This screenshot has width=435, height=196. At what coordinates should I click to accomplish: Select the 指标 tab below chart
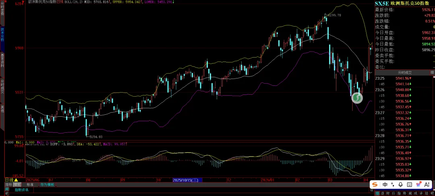(x=9, y=185)
